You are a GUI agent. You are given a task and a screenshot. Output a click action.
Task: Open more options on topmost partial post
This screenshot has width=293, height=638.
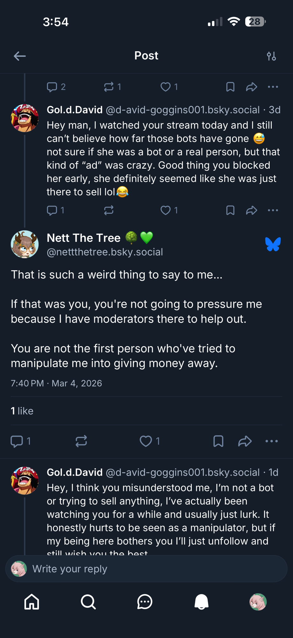273,87
